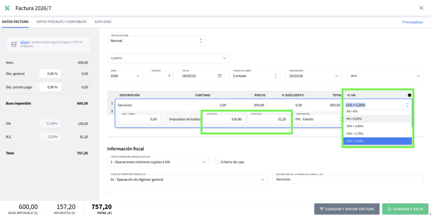Click the Previsualizar link

coord(413,22)
